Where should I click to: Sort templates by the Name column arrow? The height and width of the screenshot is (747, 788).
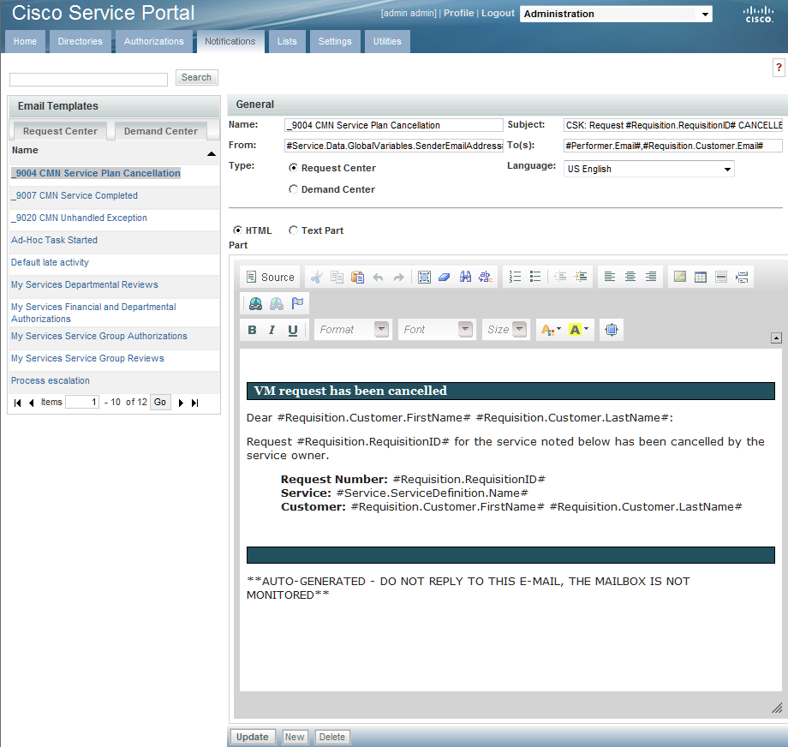(x=212, y=154)
